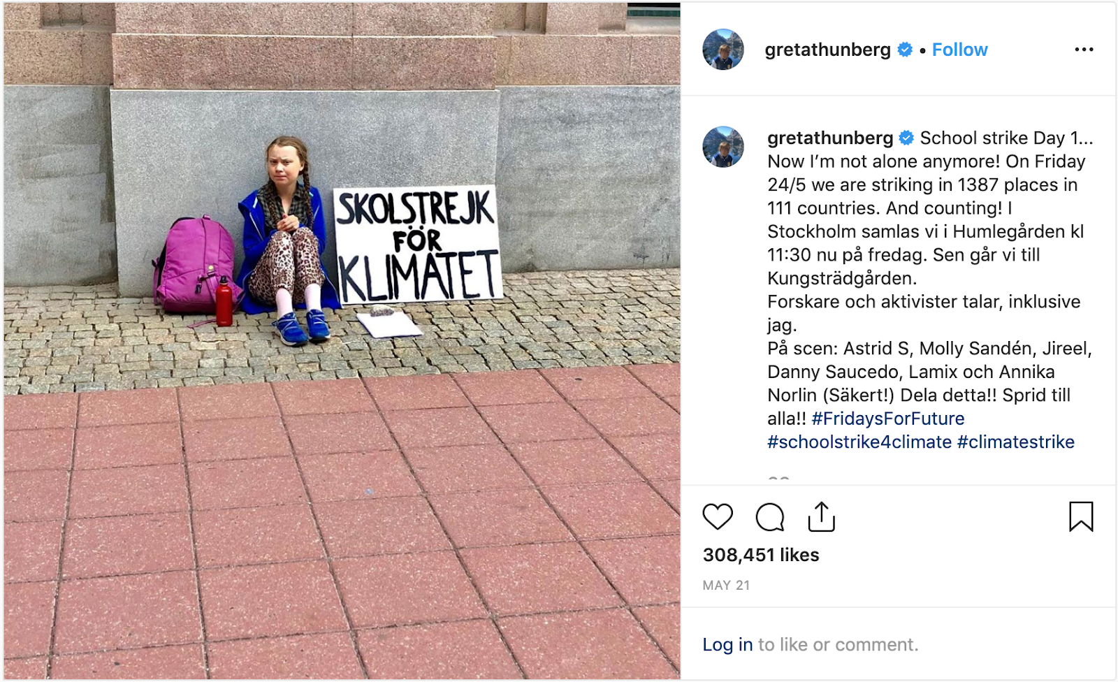The image size is (1118, 682).
Task: Click Log in to comment
Action: [727, 644]
